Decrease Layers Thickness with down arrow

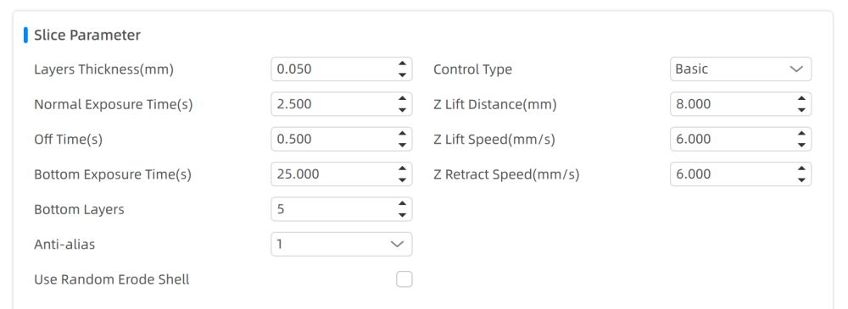[x=402, y=74]
